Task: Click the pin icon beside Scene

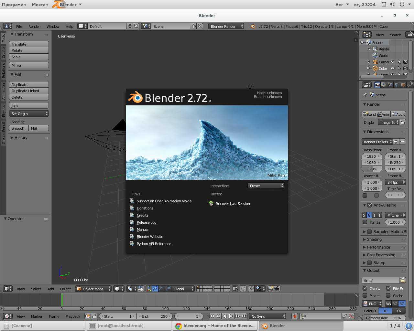Action: click(x=365, y=95)
